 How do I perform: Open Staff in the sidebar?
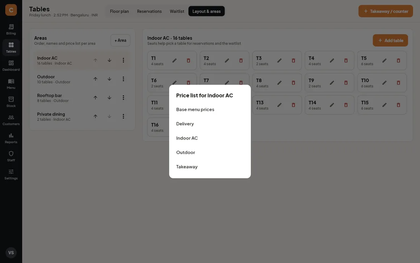click(x=11, y=156)
